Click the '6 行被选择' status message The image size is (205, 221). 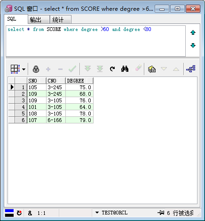point(180,213)
